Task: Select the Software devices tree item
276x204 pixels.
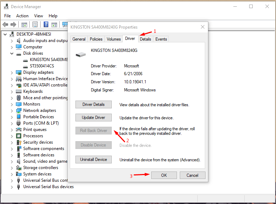Action: click(39, 155)
